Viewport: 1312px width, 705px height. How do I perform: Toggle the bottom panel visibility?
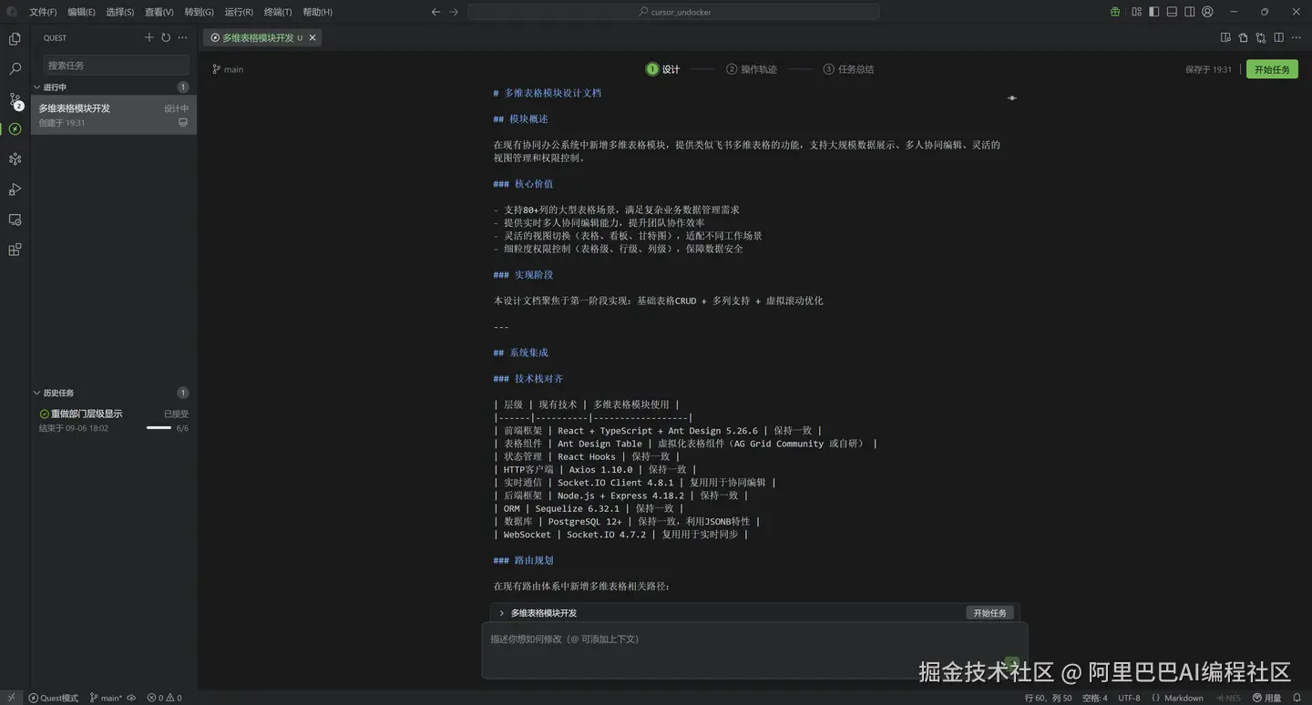1172,12
